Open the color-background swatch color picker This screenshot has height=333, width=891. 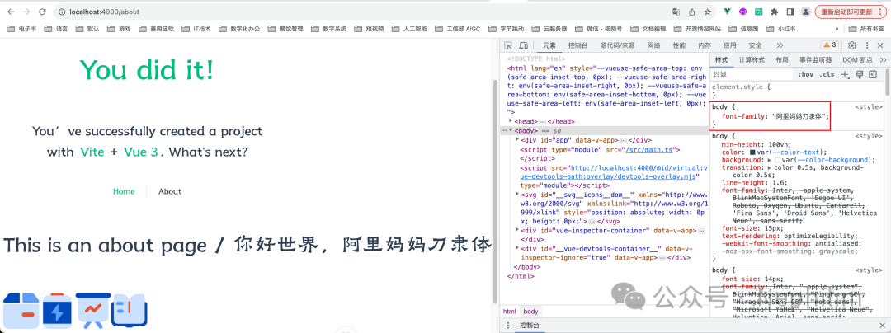(777, 161)
